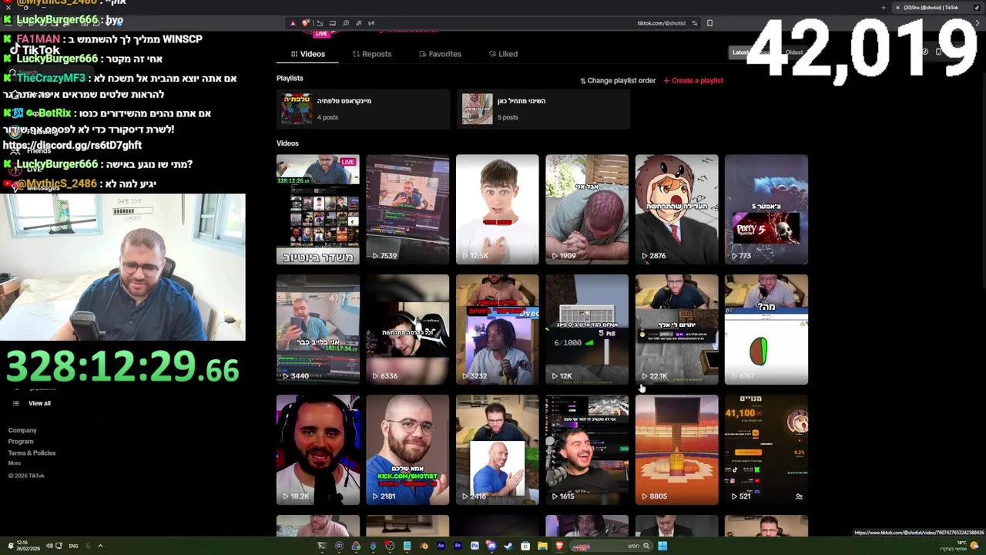Viewport: 986px width, 555px height.
Task: Open Photoshop from the taskbar
Action: pyautogui.click(x=475, y=546)
